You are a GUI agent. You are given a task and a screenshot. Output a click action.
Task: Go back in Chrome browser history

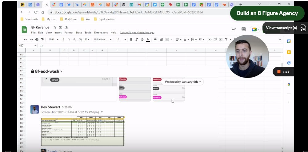[22, 12]
